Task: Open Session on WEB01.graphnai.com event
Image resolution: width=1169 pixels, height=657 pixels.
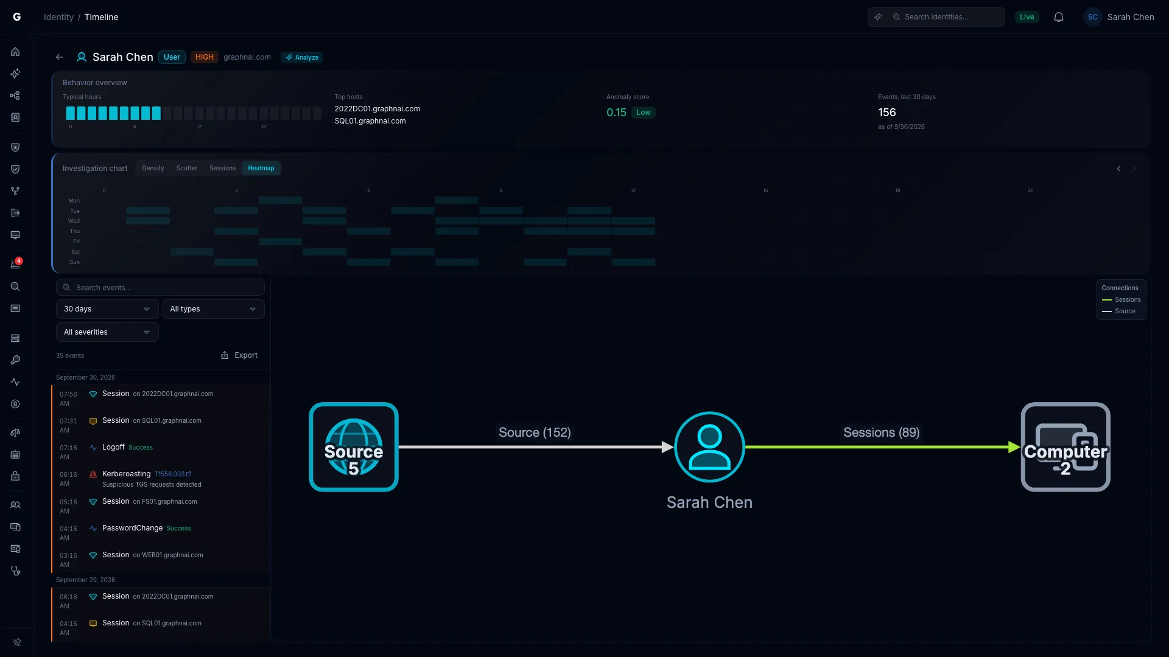Action: tap(161, 560)
